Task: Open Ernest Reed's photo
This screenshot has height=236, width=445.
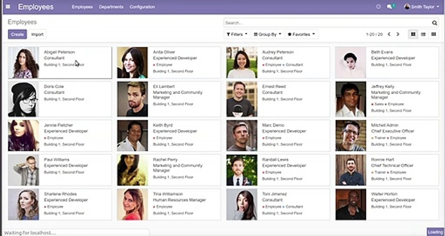Action: [x=242, y=99]
